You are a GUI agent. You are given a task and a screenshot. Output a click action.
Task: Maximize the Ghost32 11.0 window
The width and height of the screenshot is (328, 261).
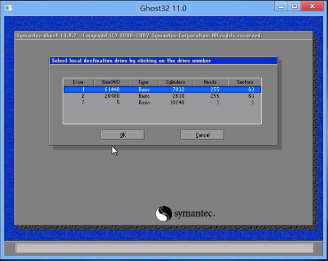point(294,6)
